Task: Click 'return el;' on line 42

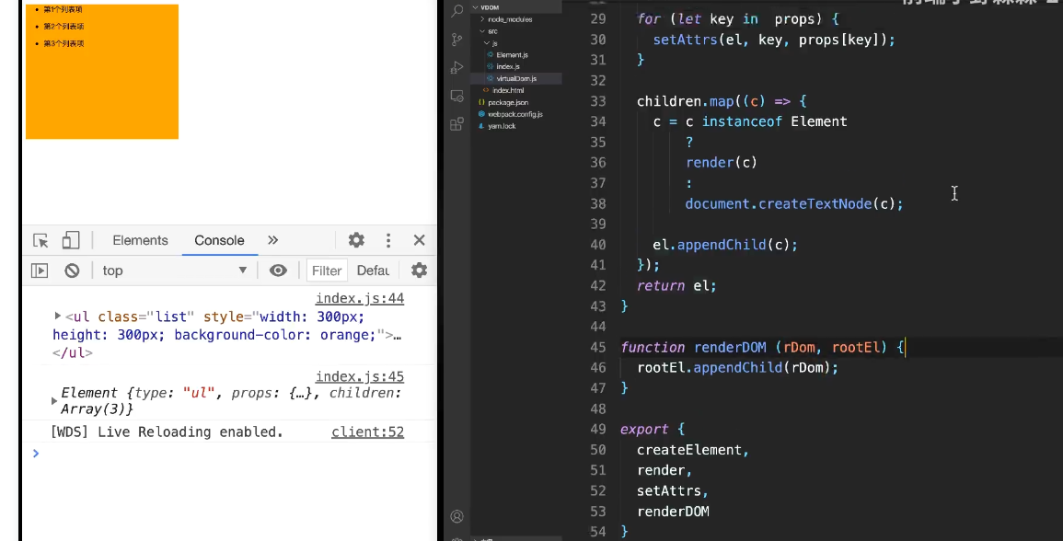Action: pos(676,285)
